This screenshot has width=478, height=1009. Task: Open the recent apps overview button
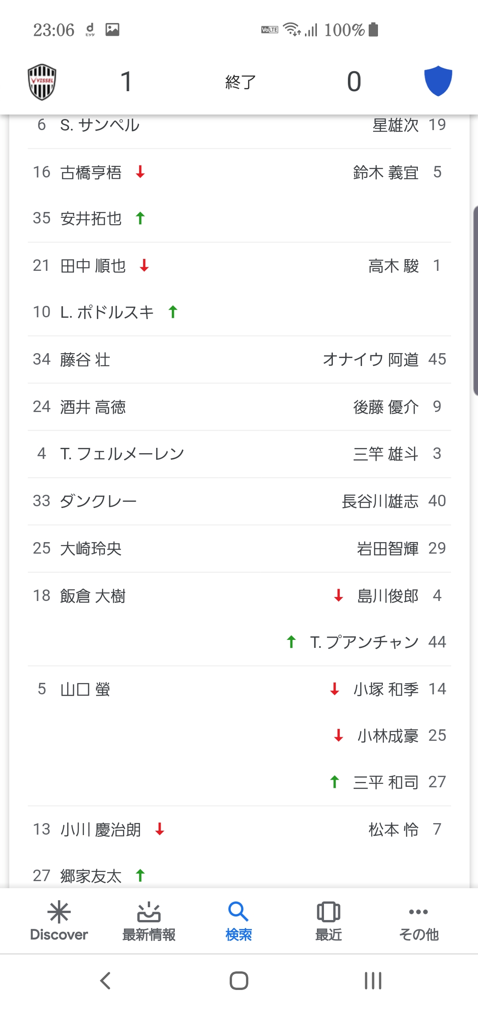coord(373,981)
